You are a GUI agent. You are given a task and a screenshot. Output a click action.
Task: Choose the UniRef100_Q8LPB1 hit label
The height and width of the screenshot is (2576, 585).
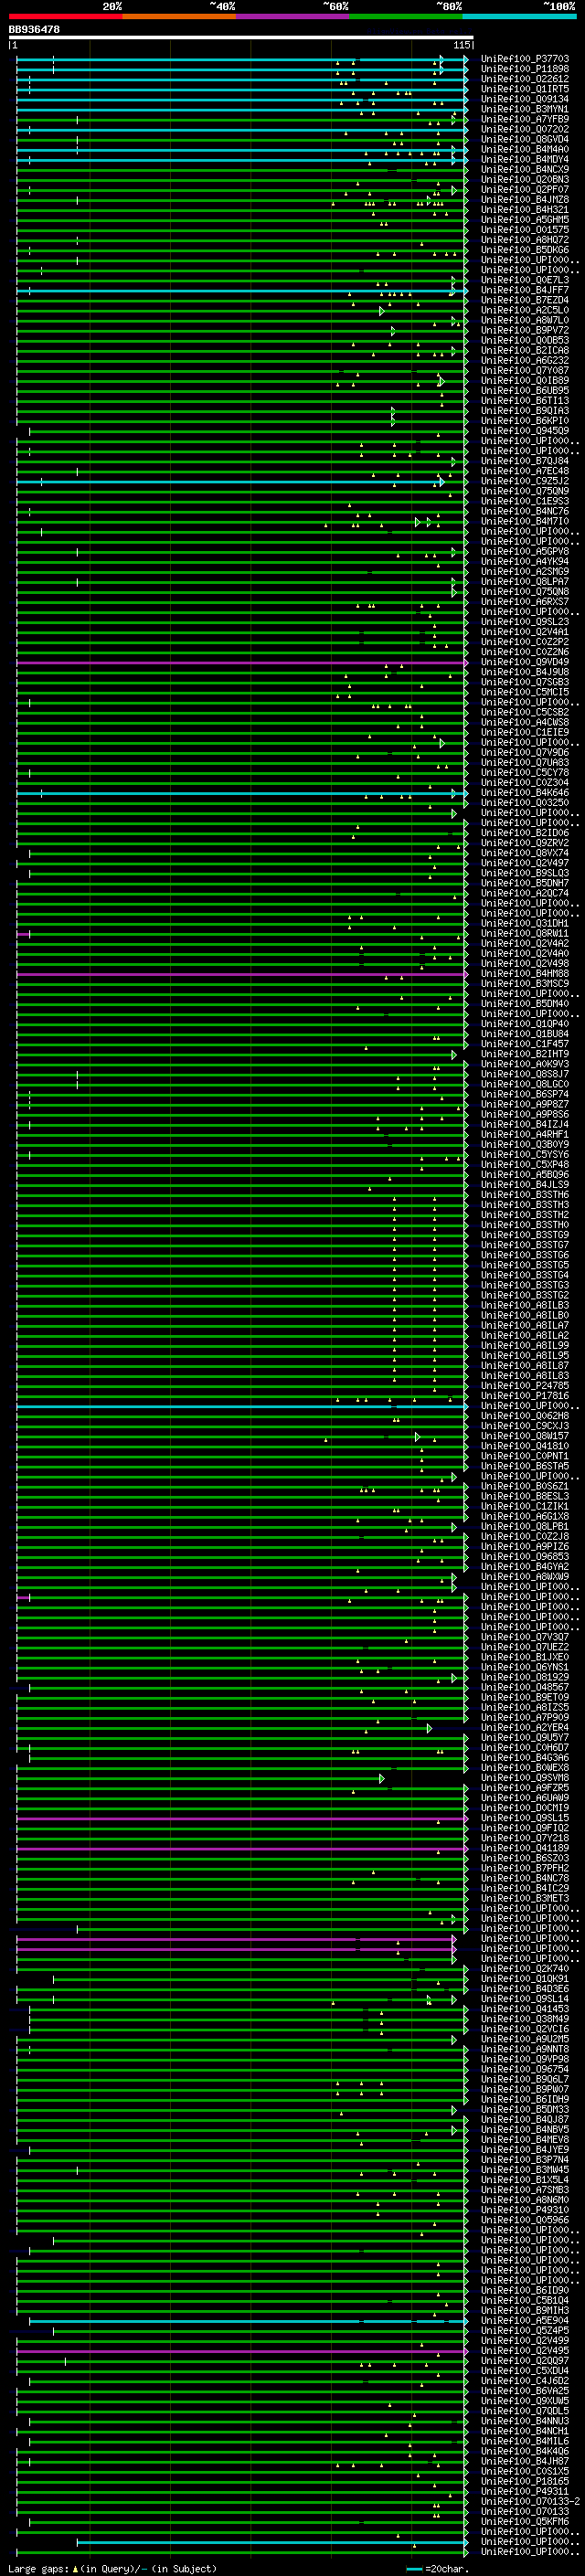[x=525, y=1526]
